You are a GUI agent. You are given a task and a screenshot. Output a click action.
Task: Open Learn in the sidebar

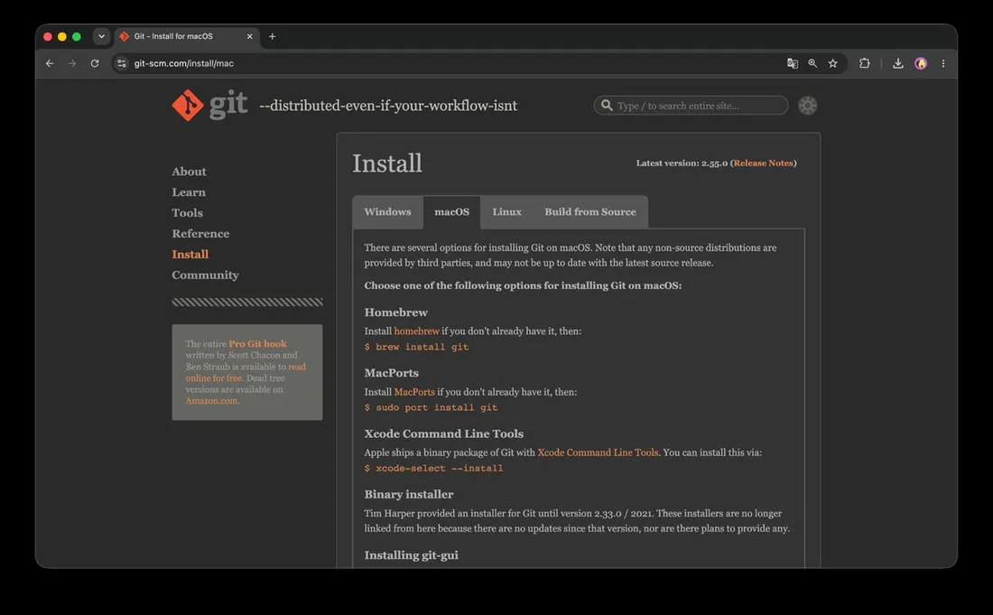(x=189, y=192)
